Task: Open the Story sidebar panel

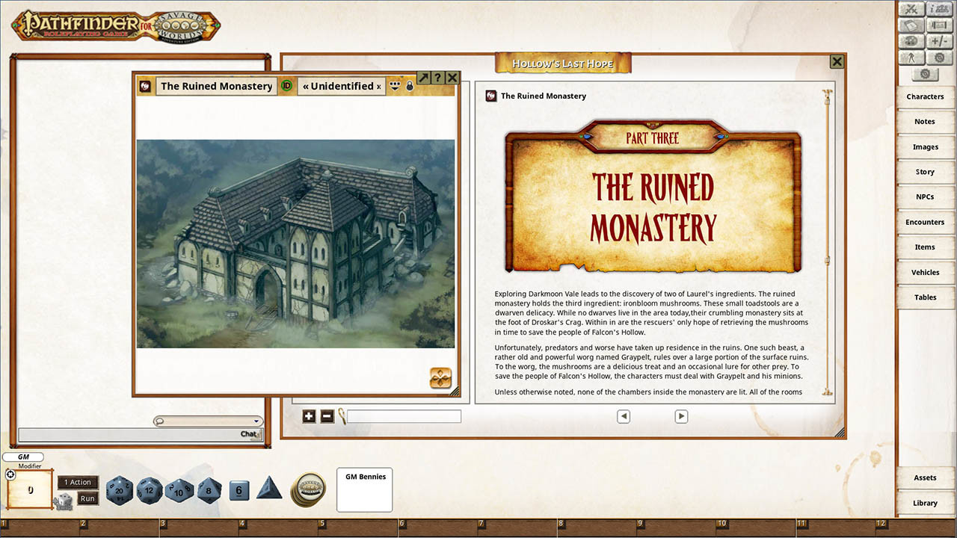Action: (925, 171)
